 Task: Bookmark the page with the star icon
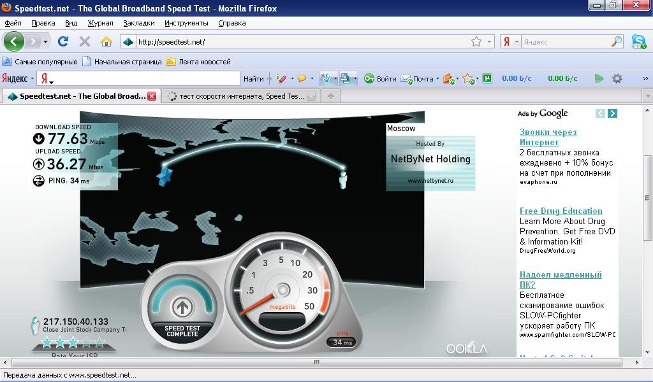(x=476, y=42)
